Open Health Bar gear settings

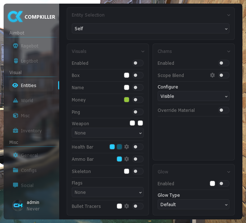[x=127, y=147]
